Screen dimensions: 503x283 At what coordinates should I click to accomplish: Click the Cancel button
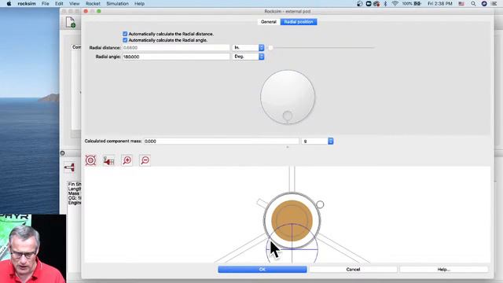coord(353,269)
